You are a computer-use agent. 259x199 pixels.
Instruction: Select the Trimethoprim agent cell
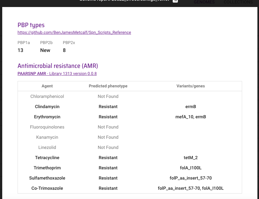pyautogui.click(x=47, y=168)
